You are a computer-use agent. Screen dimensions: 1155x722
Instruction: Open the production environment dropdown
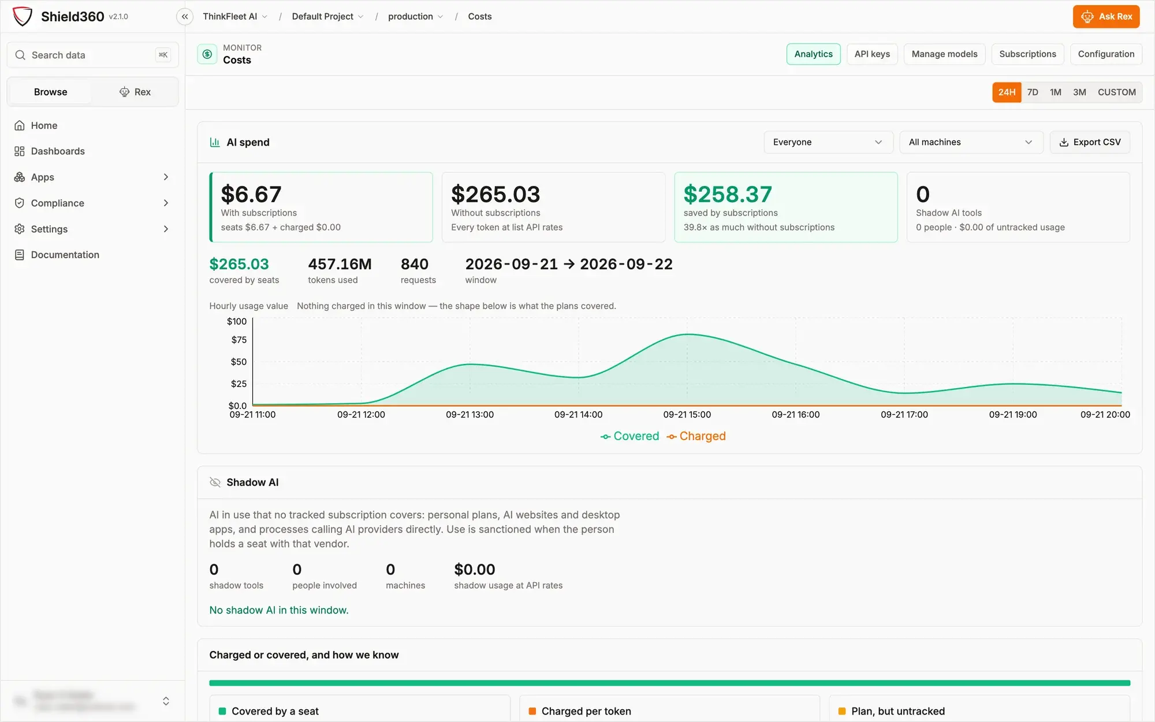pos(415,17)
